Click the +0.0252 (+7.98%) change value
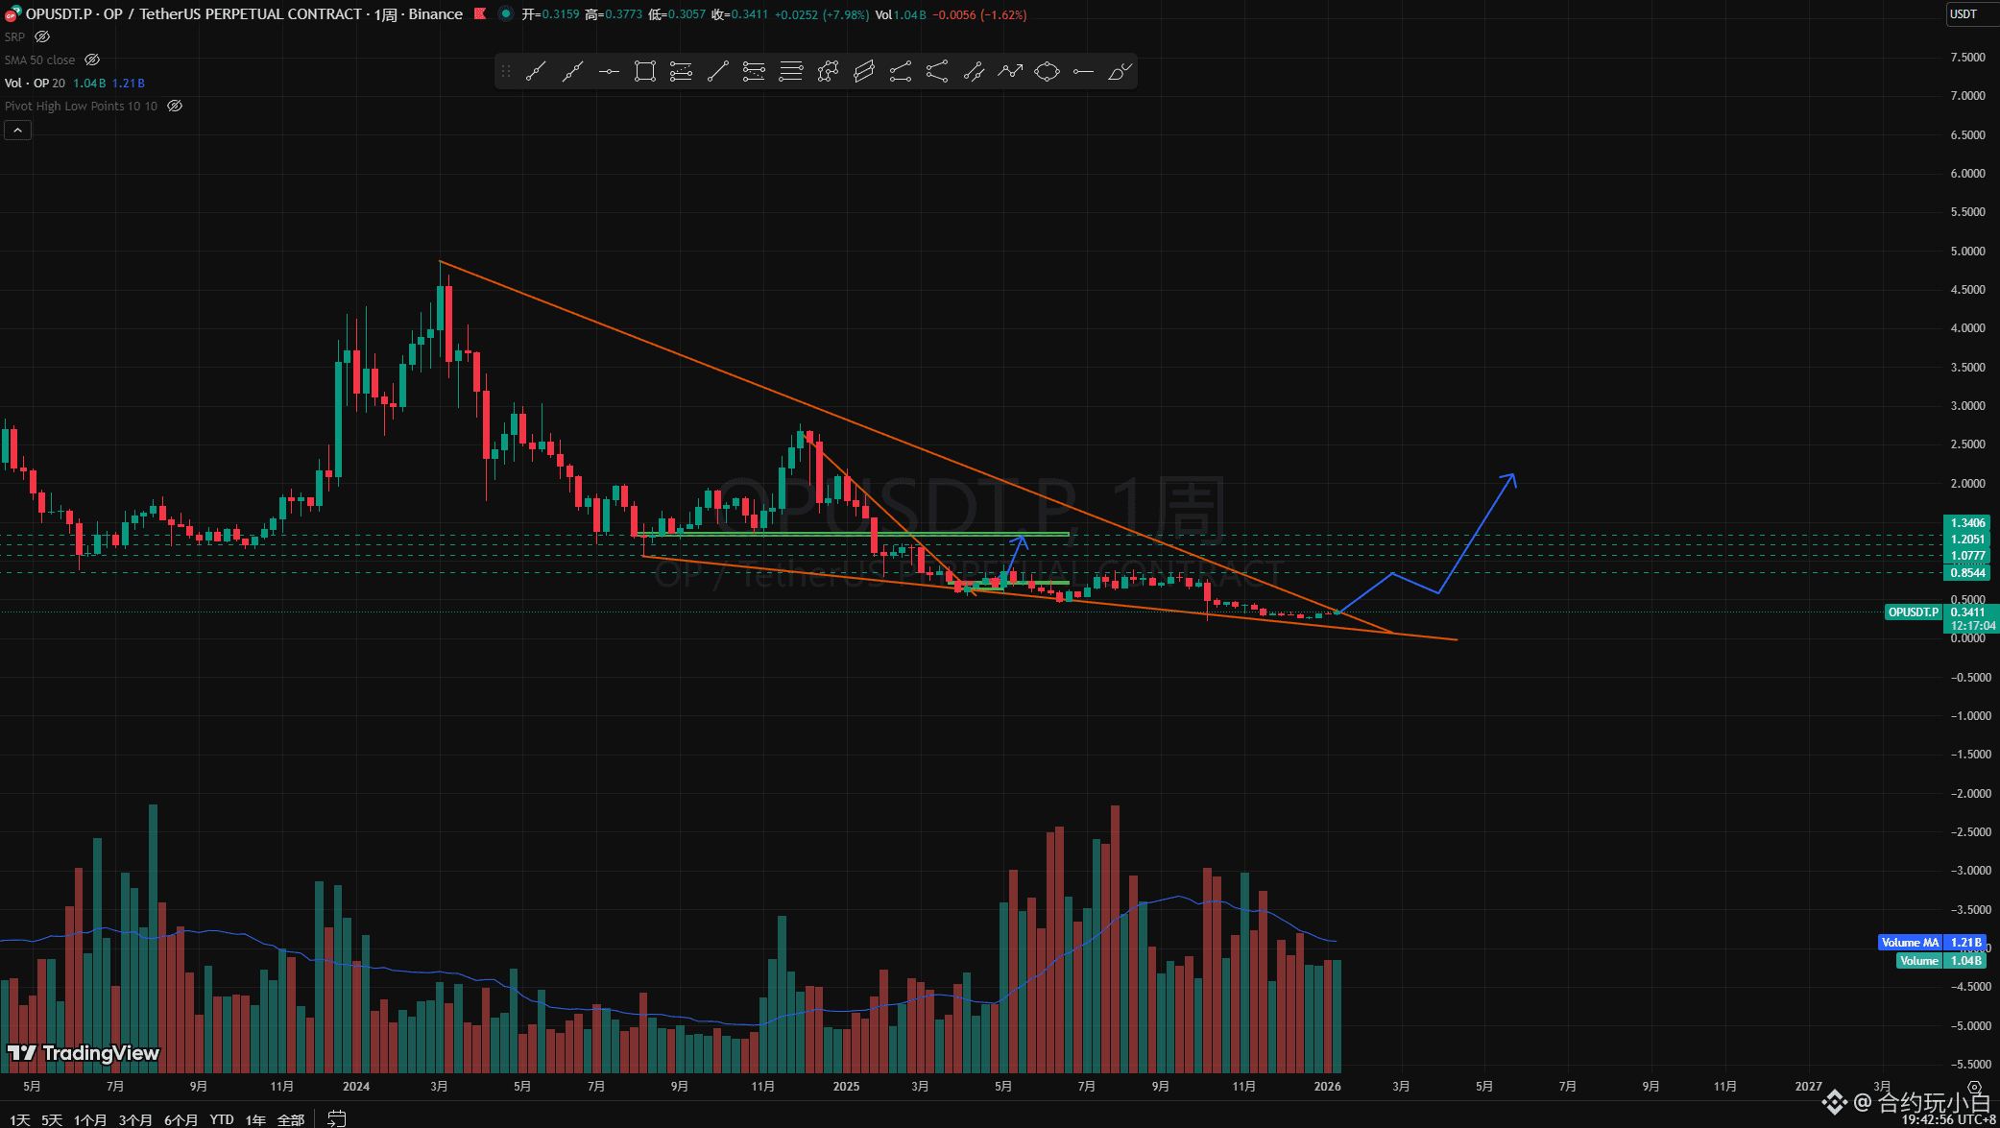The image size is (2000, 1128). point(822,14)
